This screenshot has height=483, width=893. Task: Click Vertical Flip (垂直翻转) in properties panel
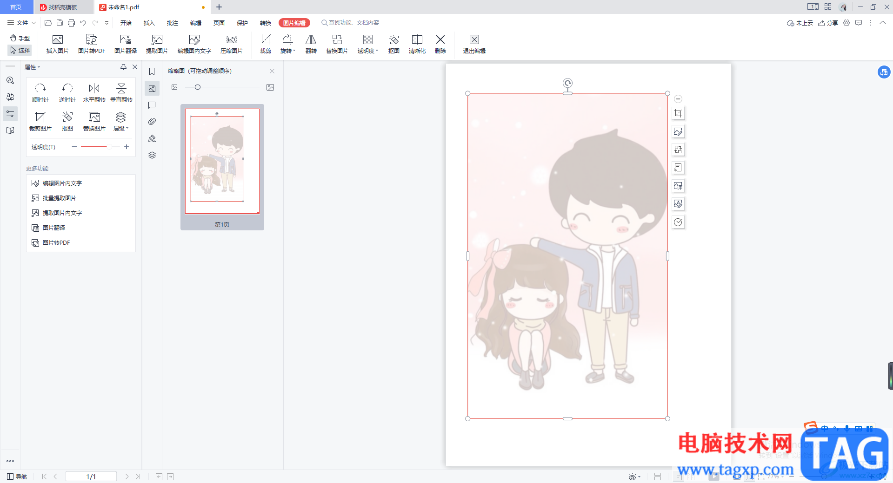click(121, 93)
